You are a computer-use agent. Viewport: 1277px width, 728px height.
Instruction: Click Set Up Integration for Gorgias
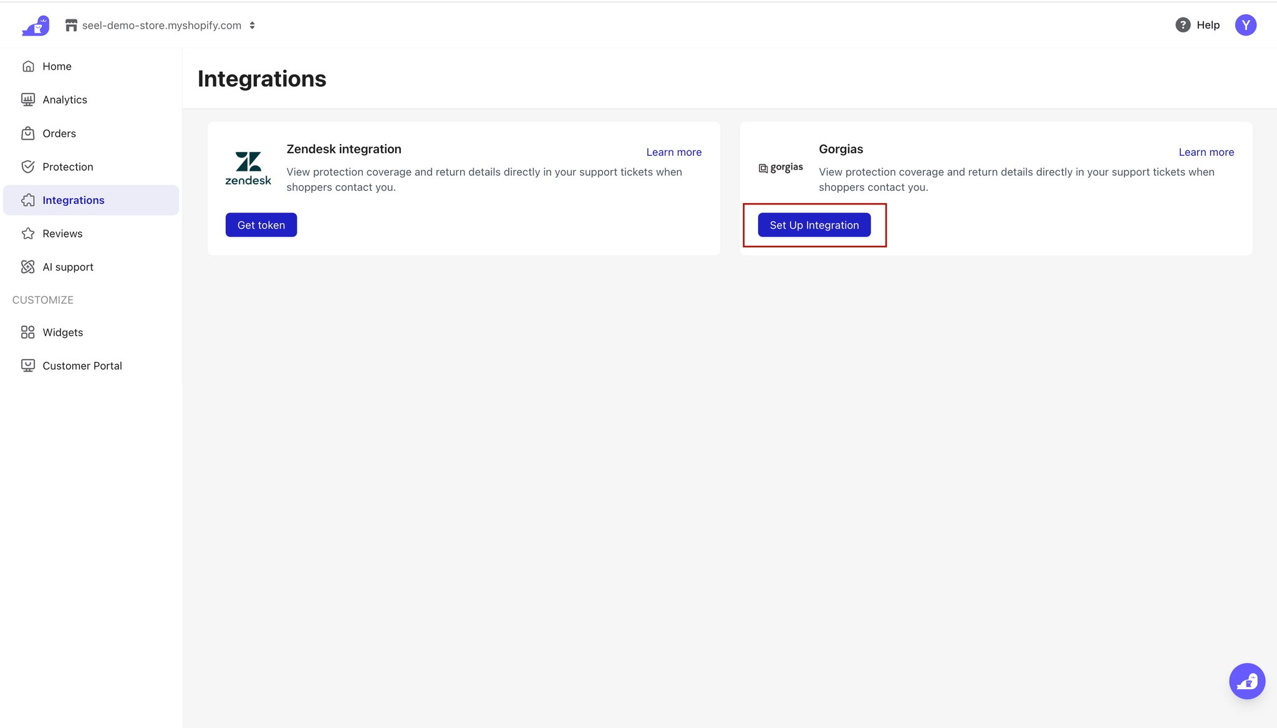coord(814,225)
